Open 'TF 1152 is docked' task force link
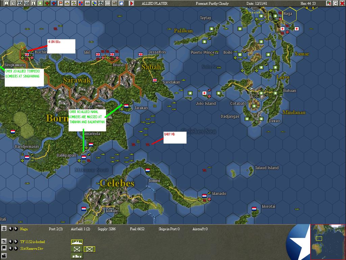 click(x=32, y=242)
